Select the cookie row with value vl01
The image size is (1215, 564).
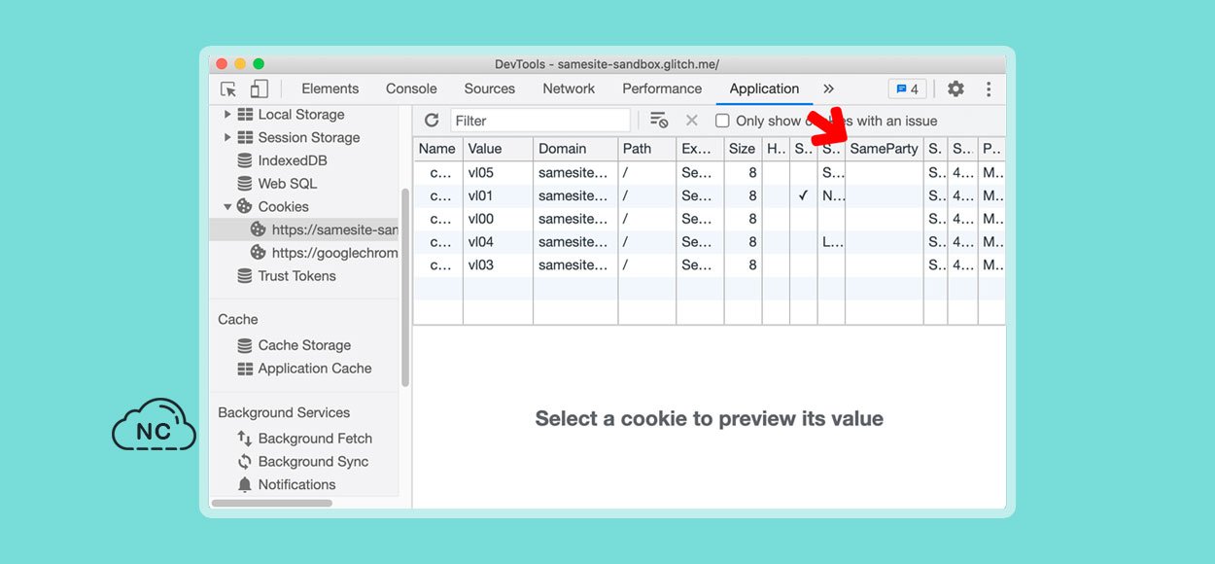click(x=710, y=195)
